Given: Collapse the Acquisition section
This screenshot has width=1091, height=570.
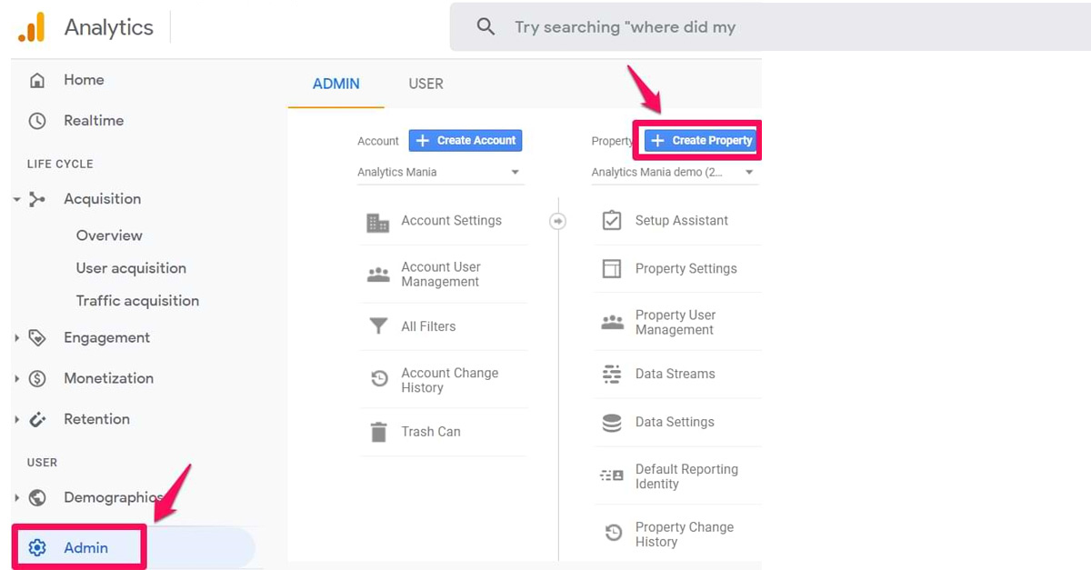Looking at the screenshot, I should [x=17, y=199].
